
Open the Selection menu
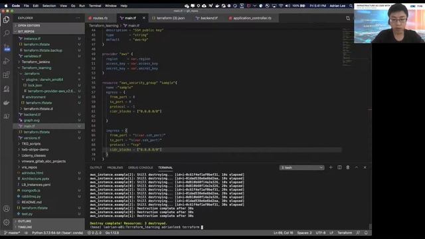pos(49,6)
